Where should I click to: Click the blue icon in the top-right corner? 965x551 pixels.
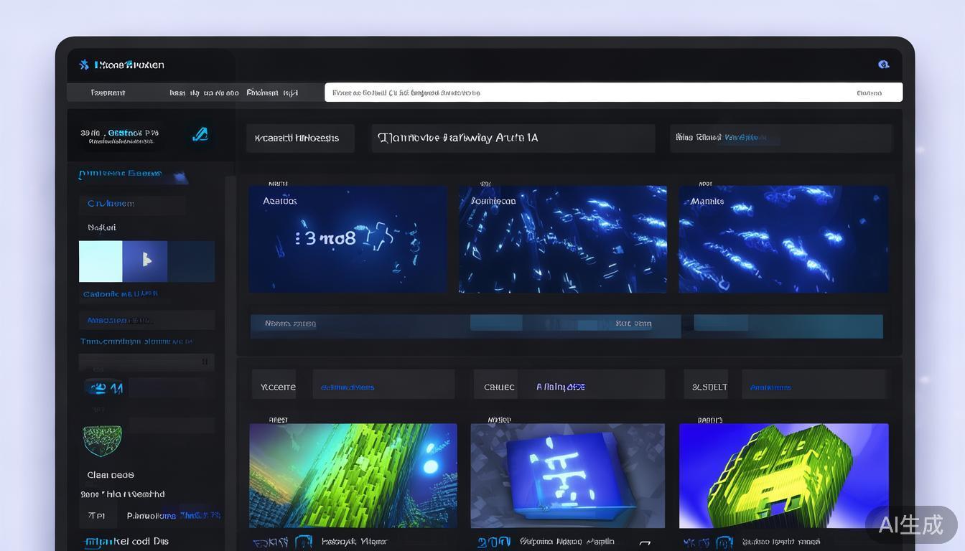point(883,65)
